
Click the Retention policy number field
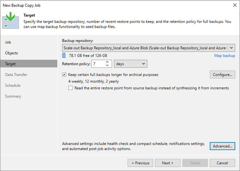(x=99, y=64)
